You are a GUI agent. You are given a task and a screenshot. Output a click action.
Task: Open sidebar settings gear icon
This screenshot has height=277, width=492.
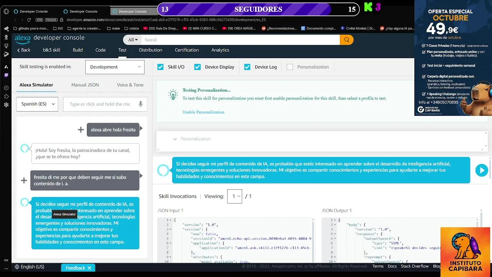tap(6, 105)
